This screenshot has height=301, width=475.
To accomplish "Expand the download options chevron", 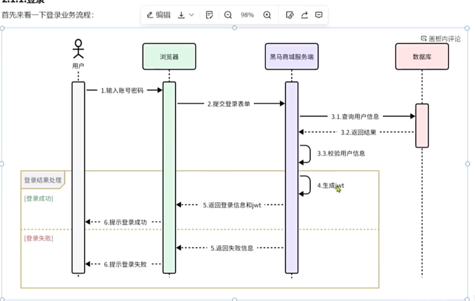I will point(191,15).
